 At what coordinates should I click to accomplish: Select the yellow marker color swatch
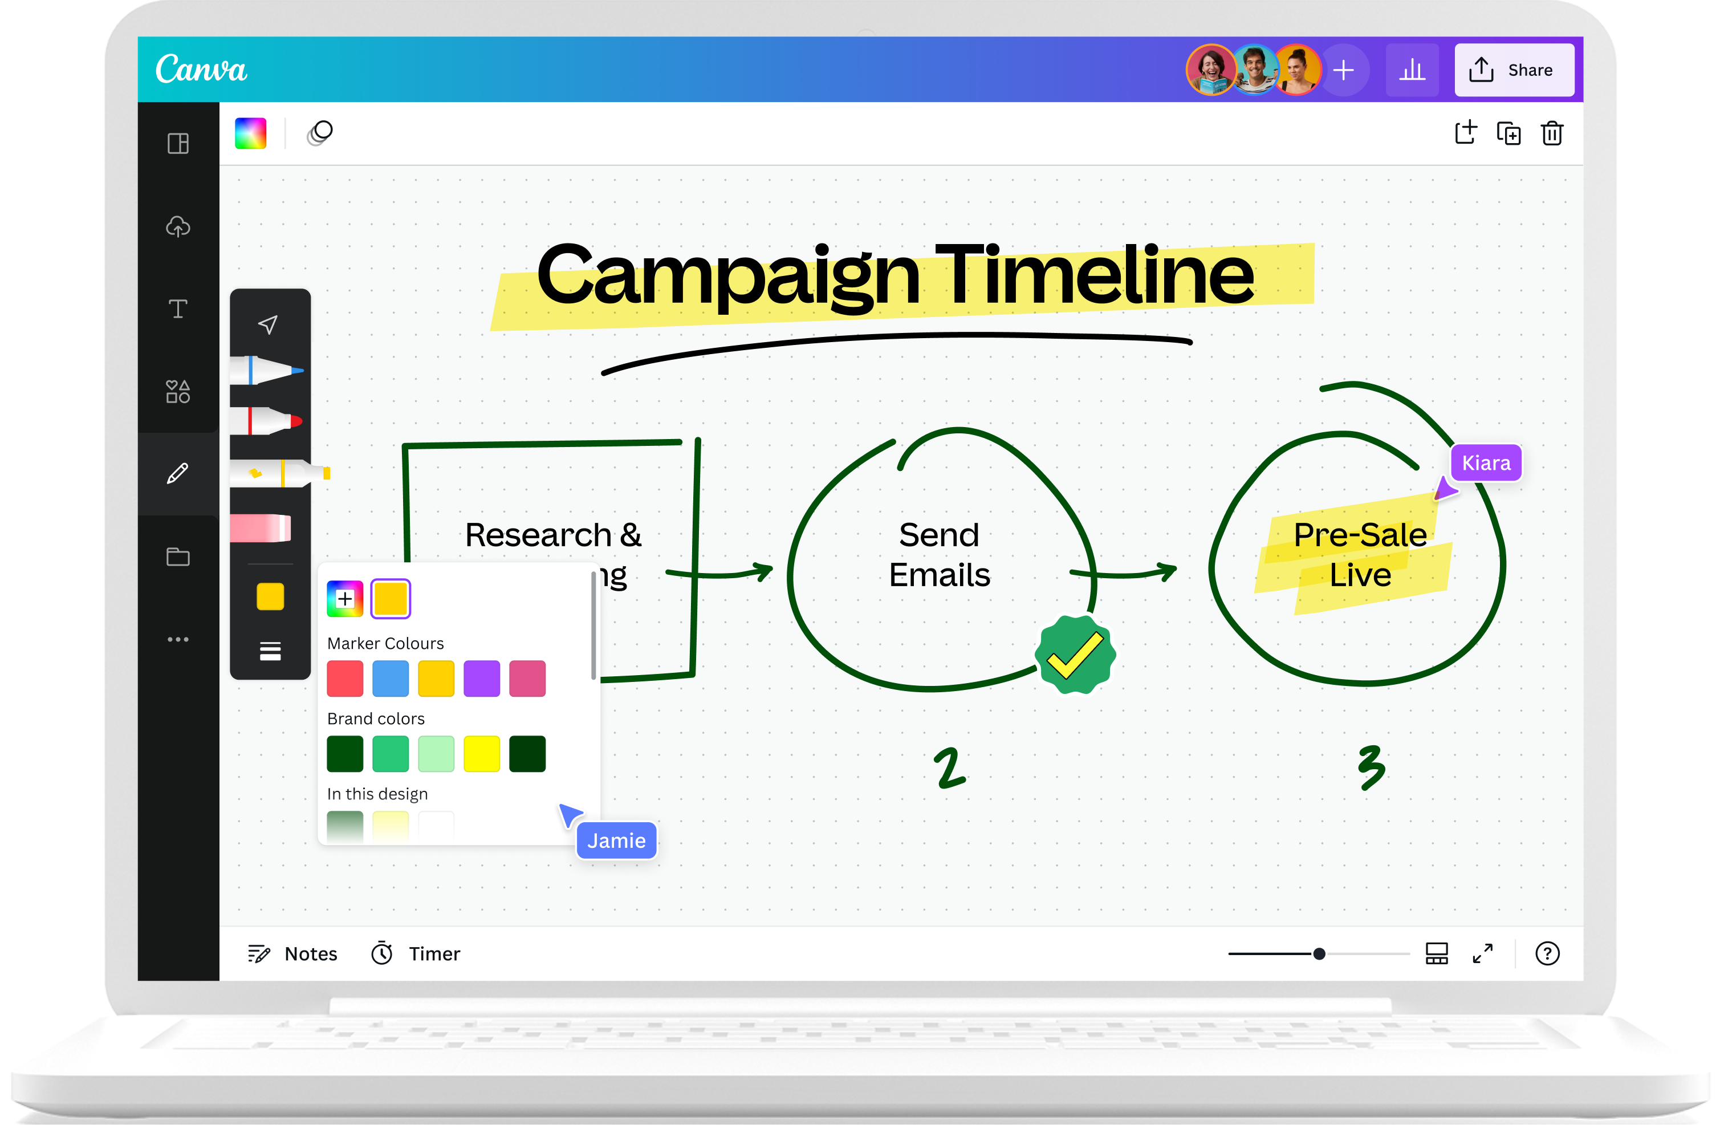tap(436, 678)
